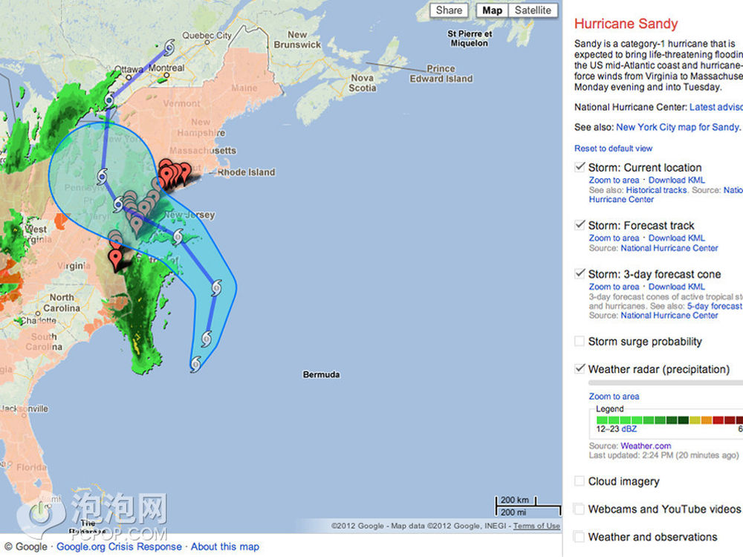Click the map scale 200 km indicator
The height and width of the screenshot is (557, 743).
pyautogui.click(x=515, y=500)
